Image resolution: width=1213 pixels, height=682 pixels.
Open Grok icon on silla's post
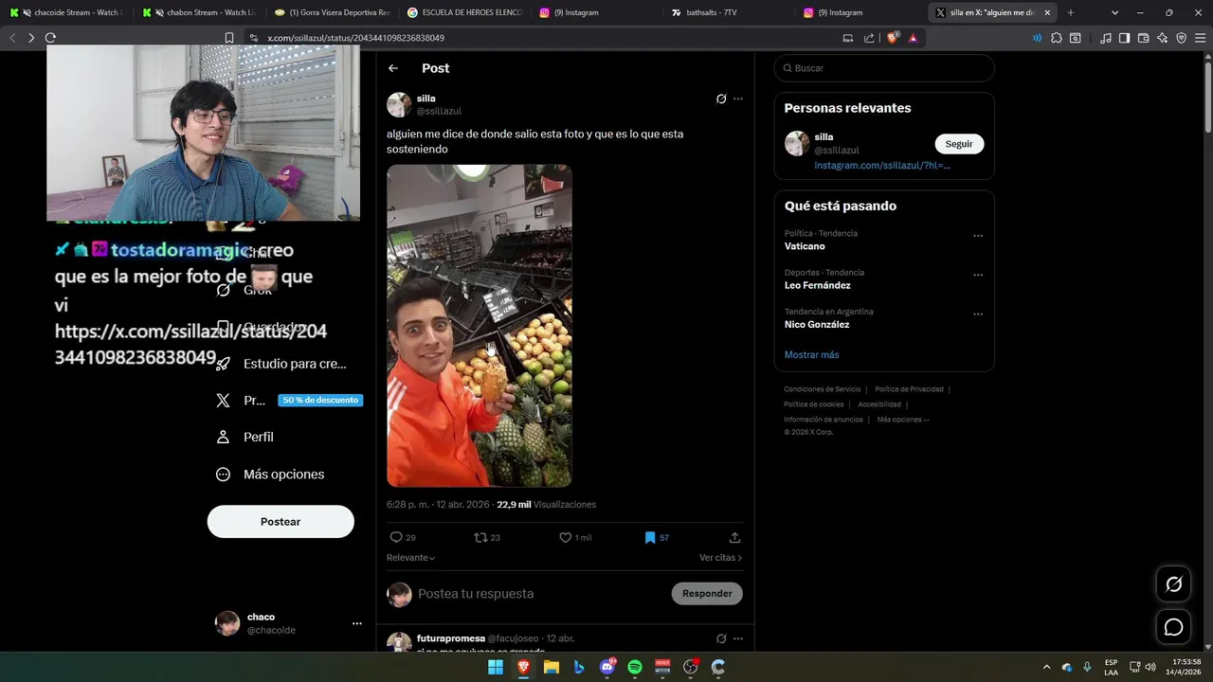click(721, 99)
